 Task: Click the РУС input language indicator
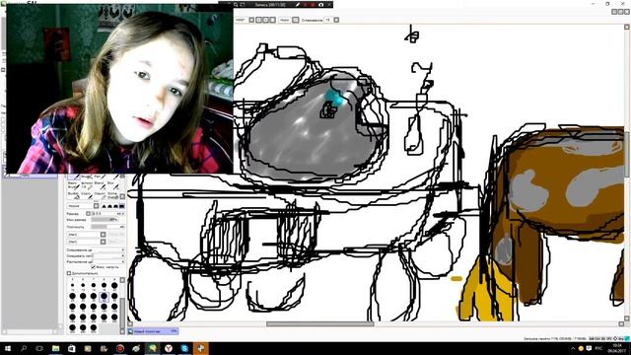point(598,348)
